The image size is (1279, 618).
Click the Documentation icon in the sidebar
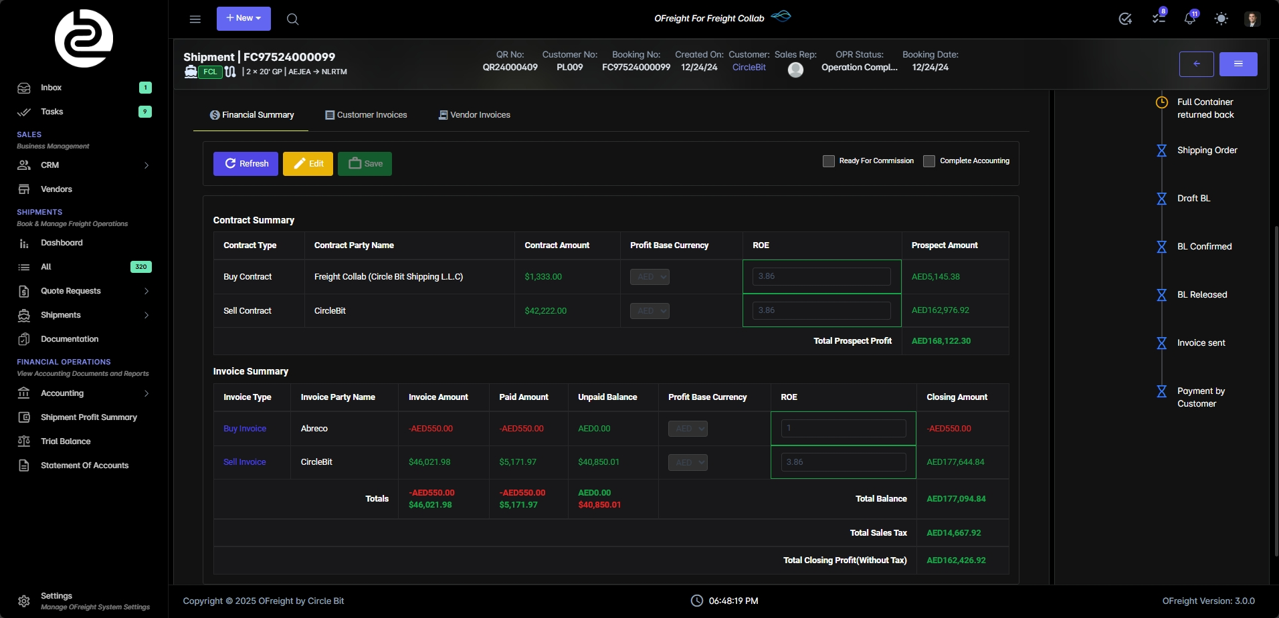24,339
